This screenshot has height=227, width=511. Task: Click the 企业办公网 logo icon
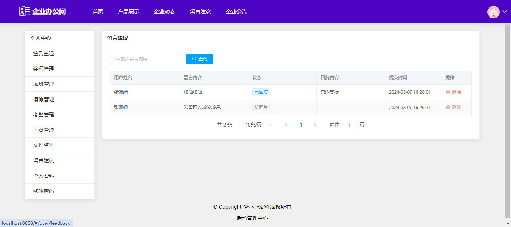[x=25, y=11]
